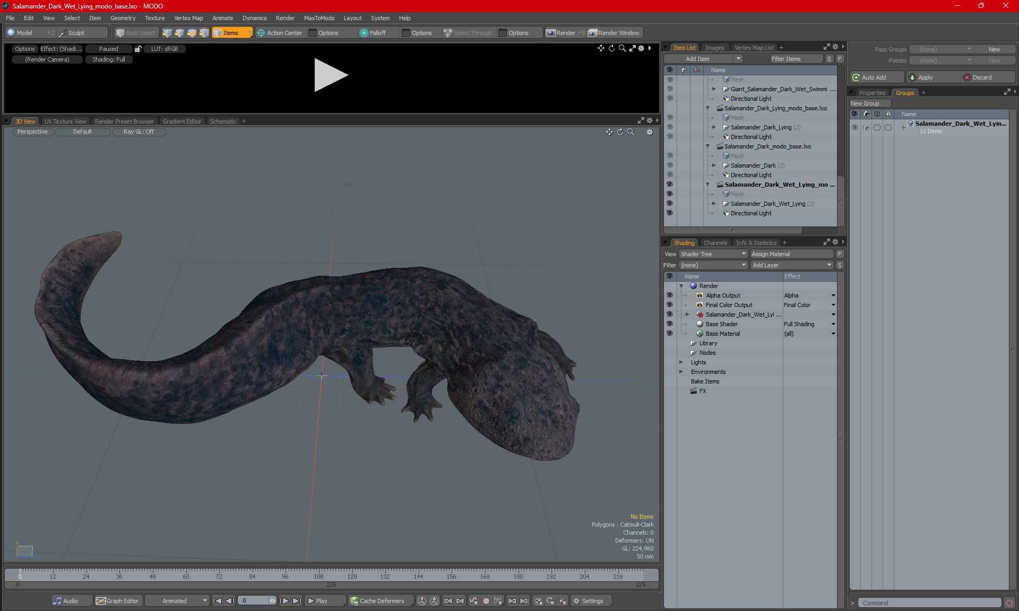
Task: Toggle visibility of Alpha Output layer
Action: (x=669, y=295)
